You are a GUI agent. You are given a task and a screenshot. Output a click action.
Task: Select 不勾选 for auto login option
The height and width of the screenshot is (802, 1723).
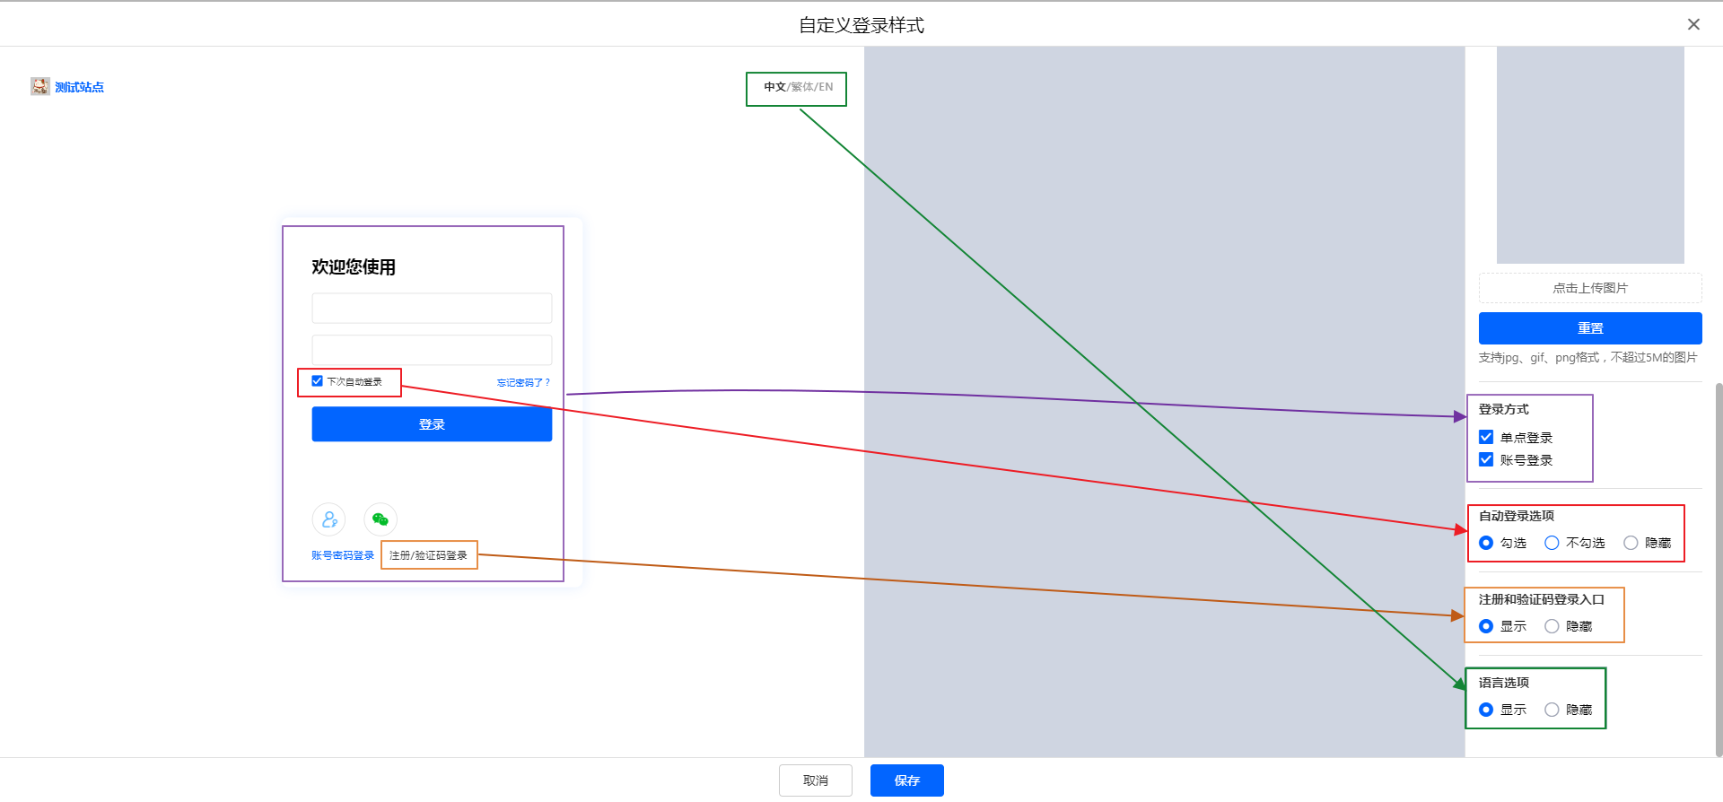[1552, 543]
